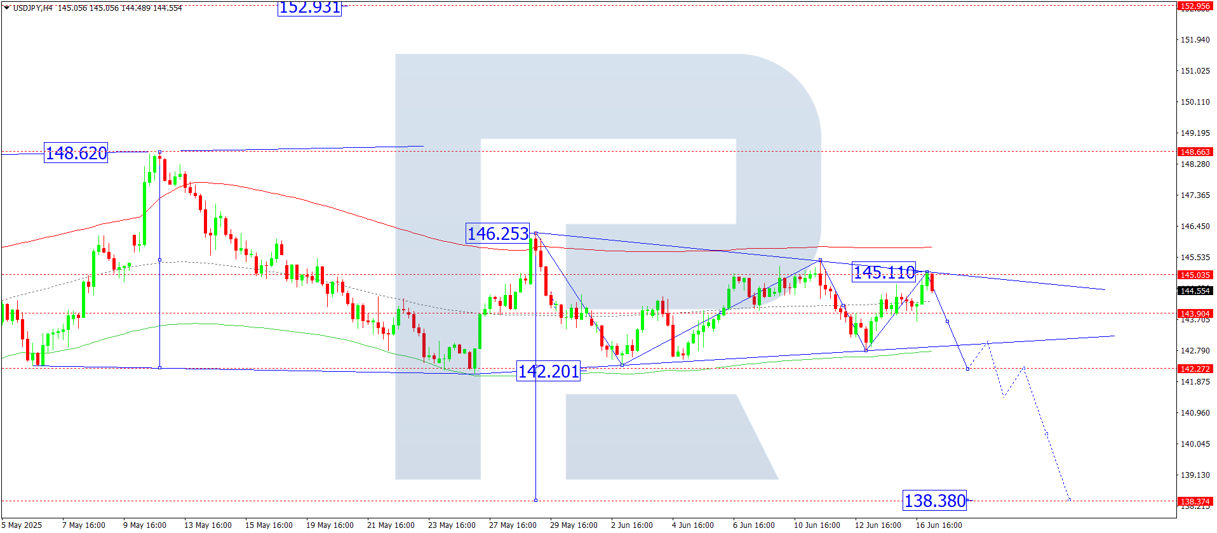1217x533 pixels.
Task: Select the 142.201 low price label
Action: 549,371
